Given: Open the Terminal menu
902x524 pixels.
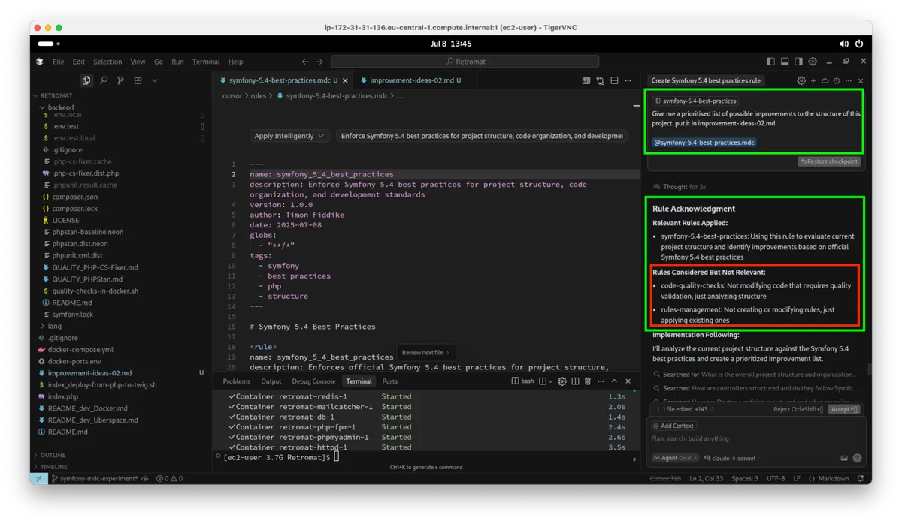Looking at the screenshot, I should pos(205,62).
